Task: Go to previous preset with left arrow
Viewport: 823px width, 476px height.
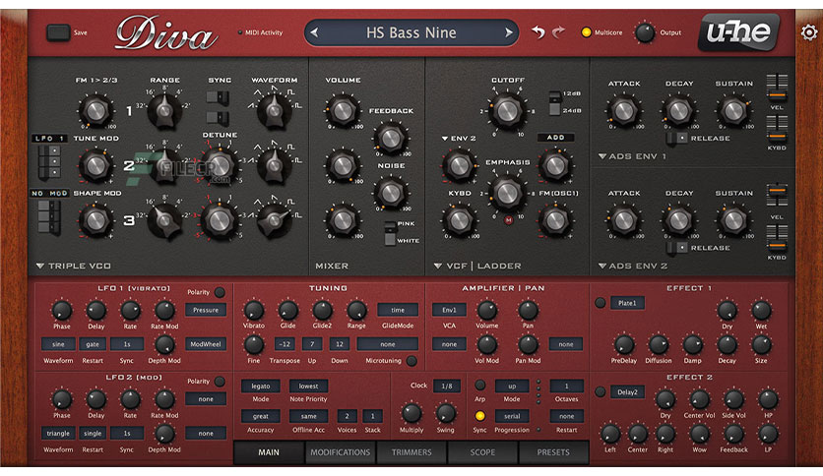Action: (314, 32)
